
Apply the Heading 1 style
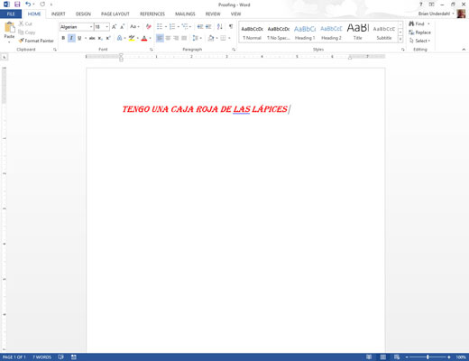tap(305, 32)
